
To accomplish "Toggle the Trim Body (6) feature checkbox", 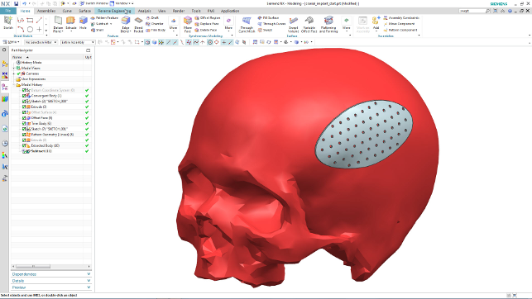I will [x=24, y=124].
